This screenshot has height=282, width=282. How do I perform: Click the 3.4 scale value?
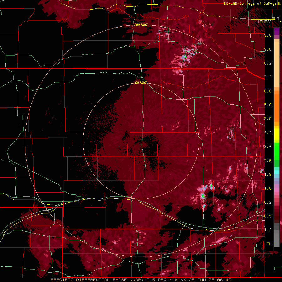point(268,147)
